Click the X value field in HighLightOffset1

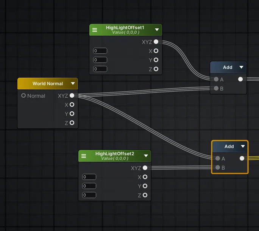coord(100,51)
